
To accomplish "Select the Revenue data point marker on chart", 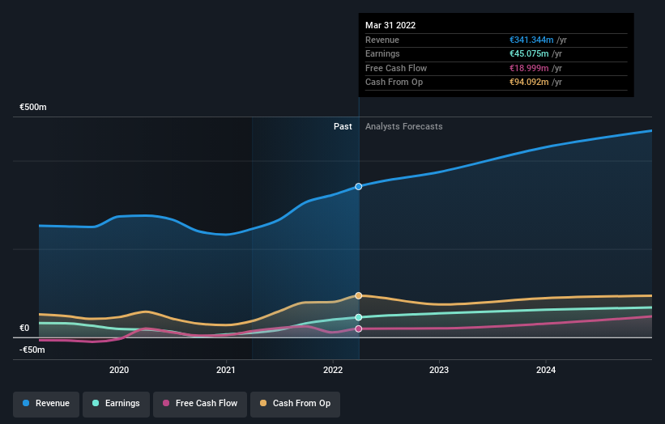I will 358,186.
